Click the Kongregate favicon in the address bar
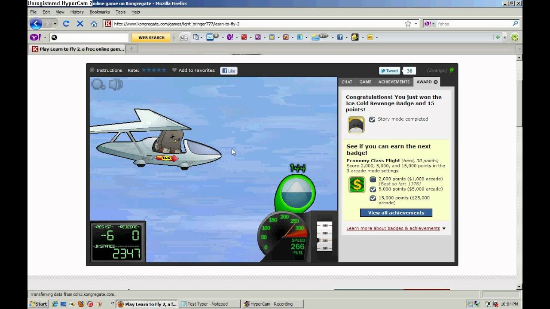 click(x=108, y=24)
